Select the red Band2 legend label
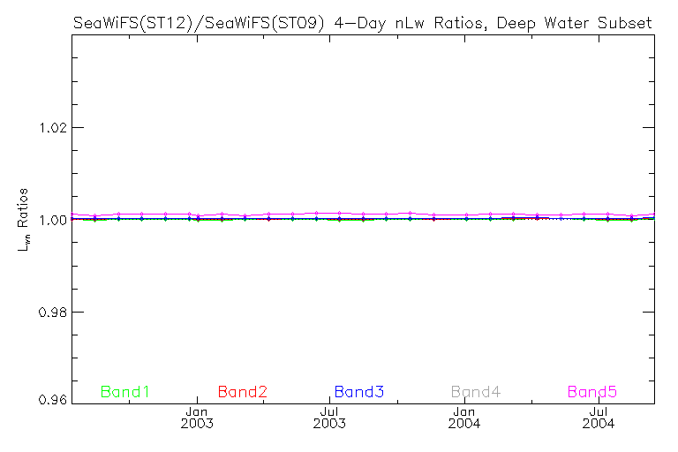678x452 pixels. (x=243, y=392)
